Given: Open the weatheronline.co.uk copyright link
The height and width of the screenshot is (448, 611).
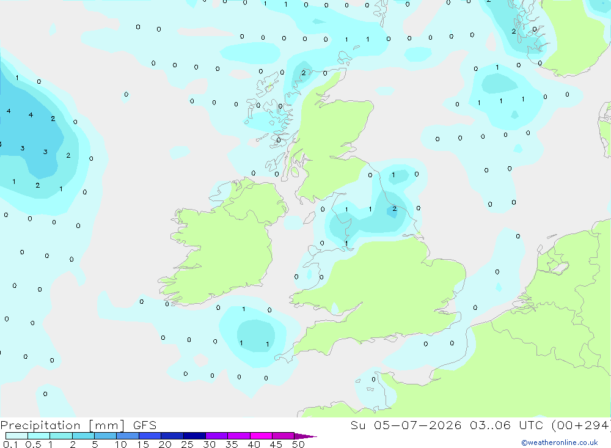Looking at the screenshot, I should click(560, 442).
